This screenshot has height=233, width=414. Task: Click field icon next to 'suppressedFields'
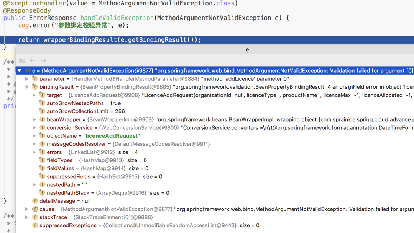tap(42, 177)
